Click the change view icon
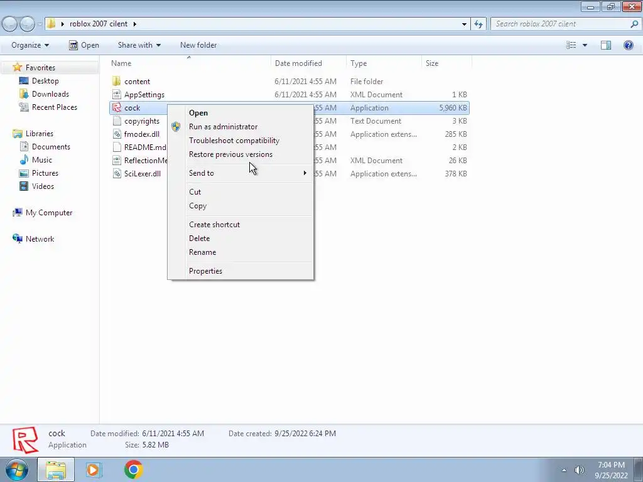643x482 pixels. pos(571,45)
